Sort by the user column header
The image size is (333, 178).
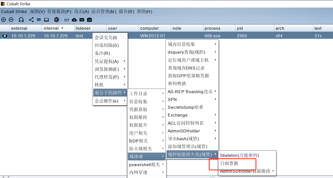123,28
